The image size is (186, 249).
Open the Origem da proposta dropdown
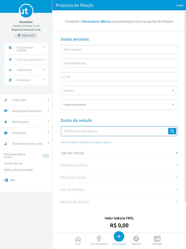[x=119, y=105]
